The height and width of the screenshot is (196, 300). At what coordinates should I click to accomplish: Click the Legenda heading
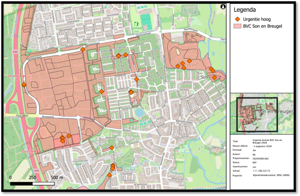pos(245,10)
